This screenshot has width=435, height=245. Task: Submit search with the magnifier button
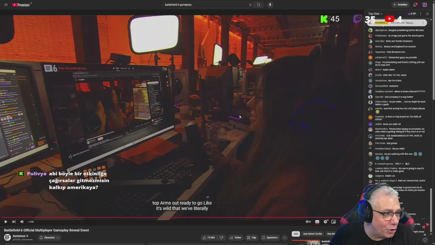click(259, 5)
